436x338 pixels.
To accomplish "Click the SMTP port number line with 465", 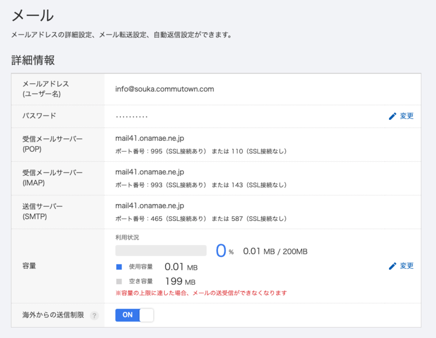I will coord(201,218).
